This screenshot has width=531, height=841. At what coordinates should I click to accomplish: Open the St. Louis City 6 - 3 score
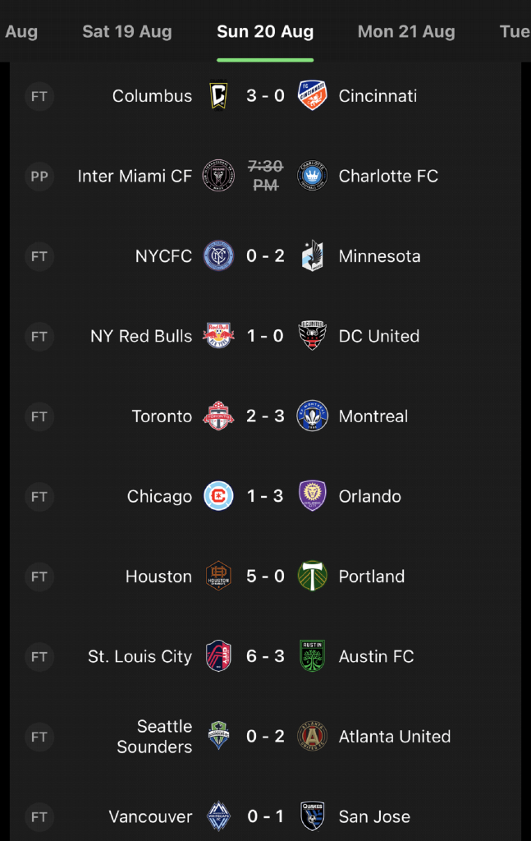coord(265,656)
